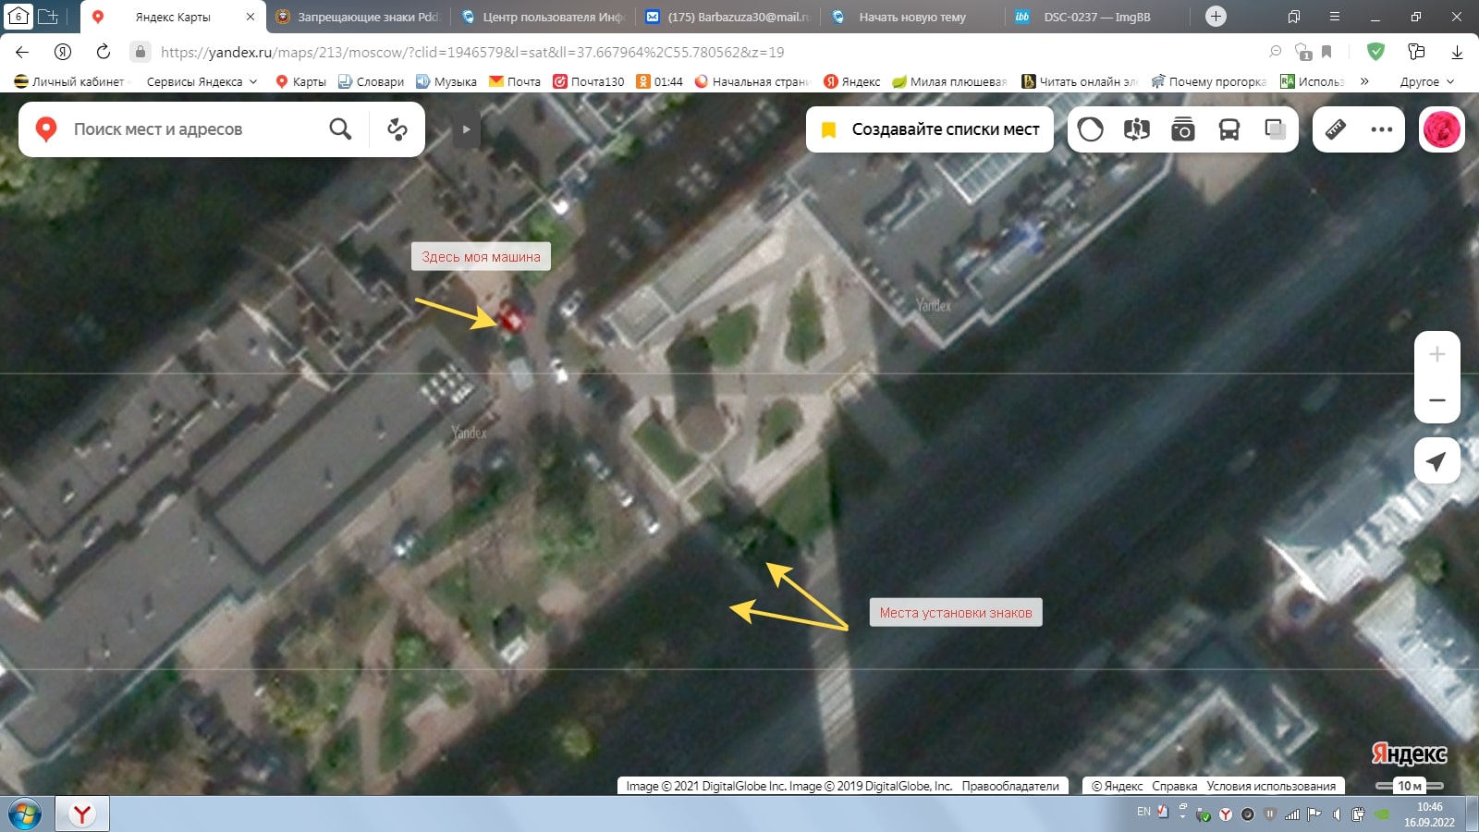1479x832 pixels.
Task: Switch to 'Начать новую тему' tab
Action: pyautogui.click(x=913, y=17)
